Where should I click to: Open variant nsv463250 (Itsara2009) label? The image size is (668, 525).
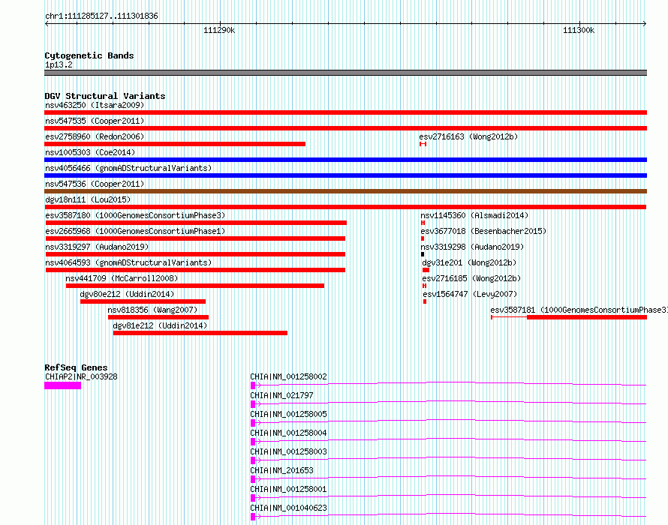pyautogui.click(x=95, y=105)
